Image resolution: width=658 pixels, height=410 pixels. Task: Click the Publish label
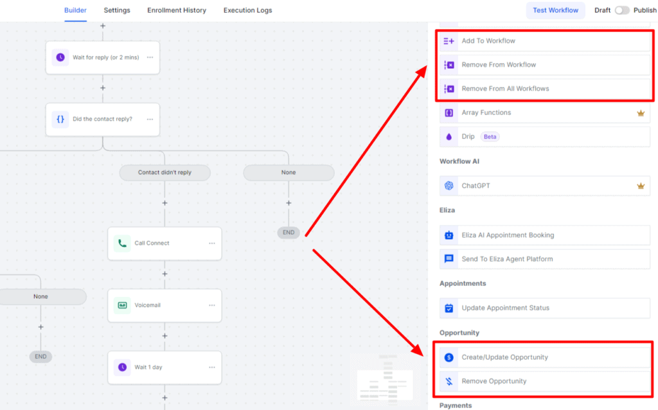pyautogui.click(x=645, y=10)
